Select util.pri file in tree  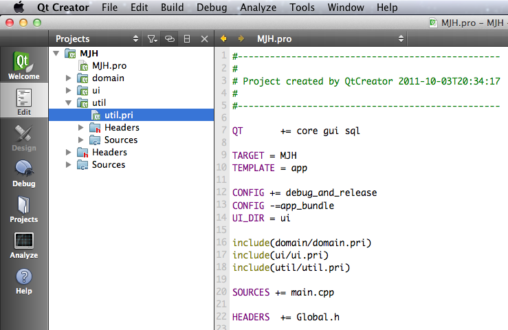coord(131,115)
